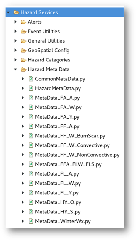The height and width of the screenshot is (240, 136).
Task: Select the MetaData_FL_Y.py file entry
Action: click(x=57, y=193)
